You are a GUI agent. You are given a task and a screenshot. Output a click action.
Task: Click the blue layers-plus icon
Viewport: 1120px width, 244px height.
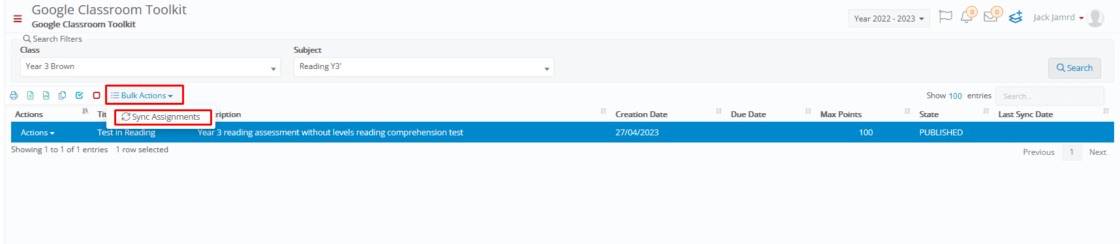(x=1016, y=17)
